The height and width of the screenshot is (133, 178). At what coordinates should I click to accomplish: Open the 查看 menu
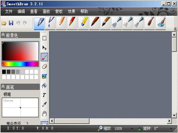[34, 11]
